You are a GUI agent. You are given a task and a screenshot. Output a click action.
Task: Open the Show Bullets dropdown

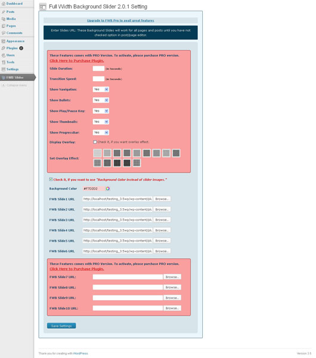tap(101, 100)
